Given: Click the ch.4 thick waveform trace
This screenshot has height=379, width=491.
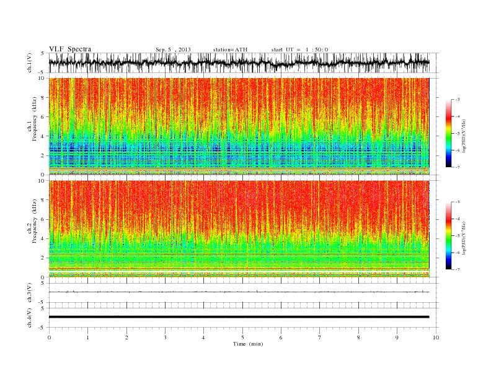Looking at the screenshot, I should tap(239, 317).
